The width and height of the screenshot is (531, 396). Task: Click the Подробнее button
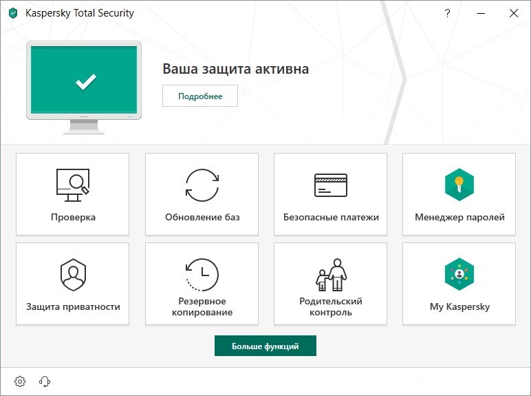pos(200,96)
